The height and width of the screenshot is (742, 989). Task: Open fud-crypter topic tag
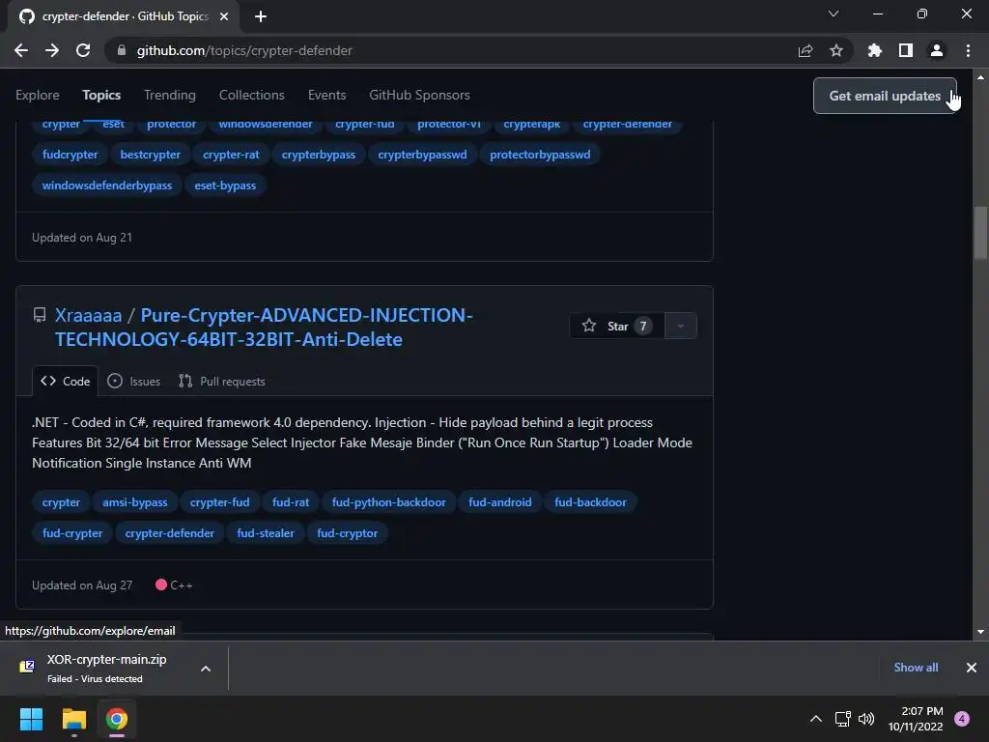pos(72,533)
